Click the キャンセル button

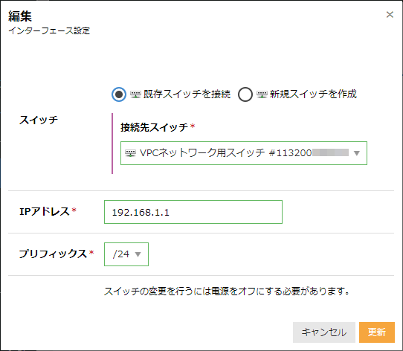[x=324, y=332]
